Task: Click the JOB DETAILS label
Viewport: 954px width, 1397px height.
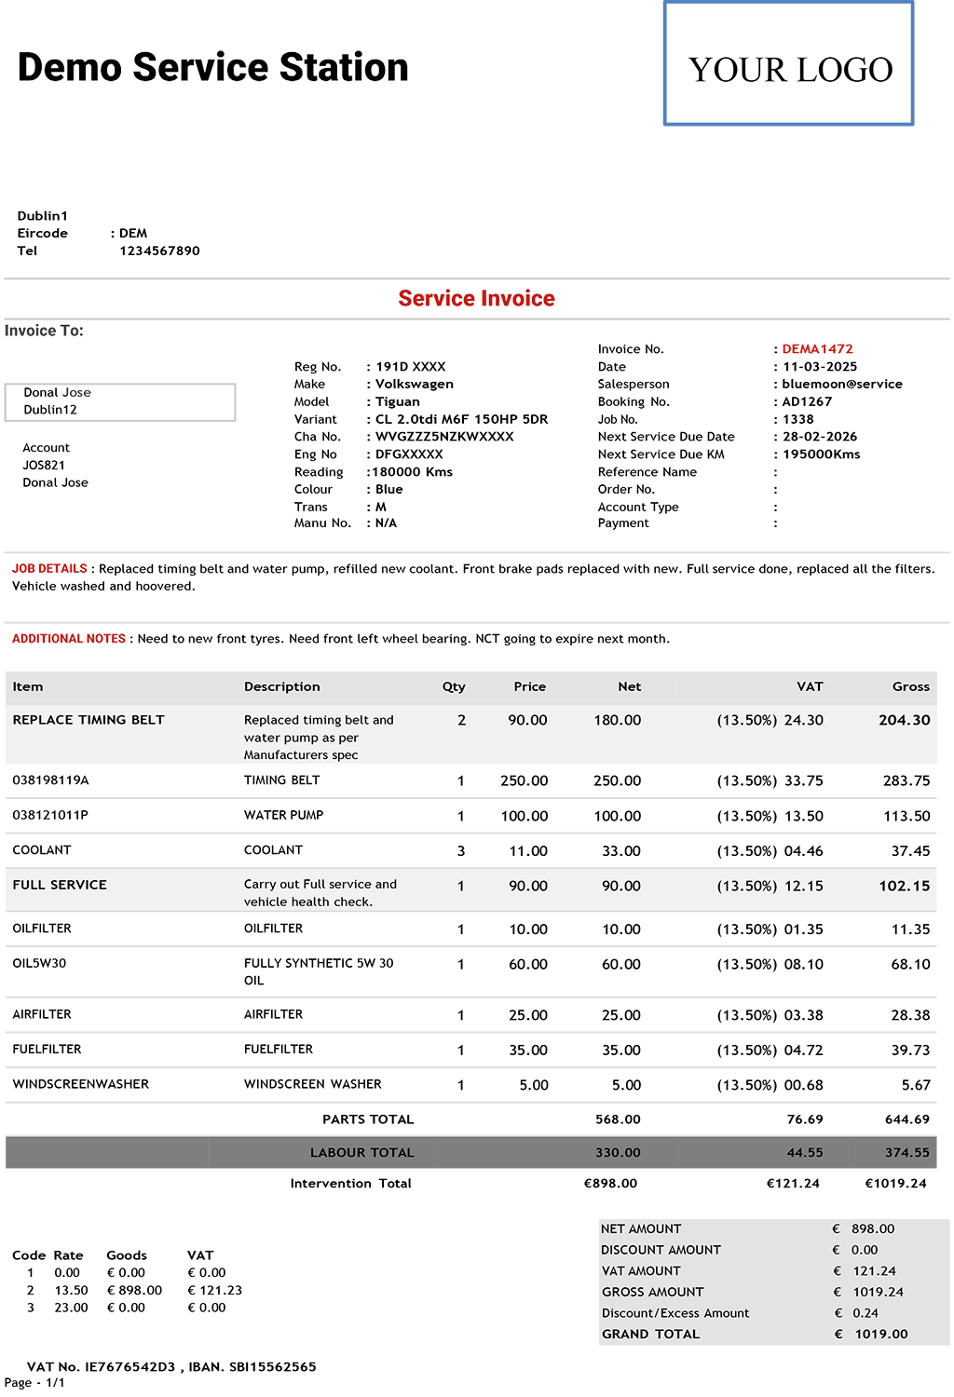Action: [x=49, y=568]
